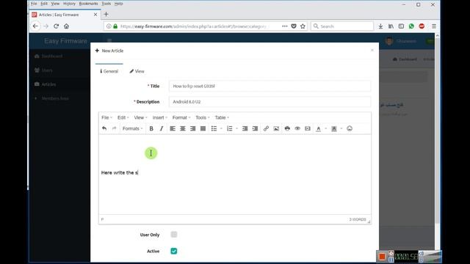
Task: Uncheck the Active checkbox
Action: [x=174, y=251]
